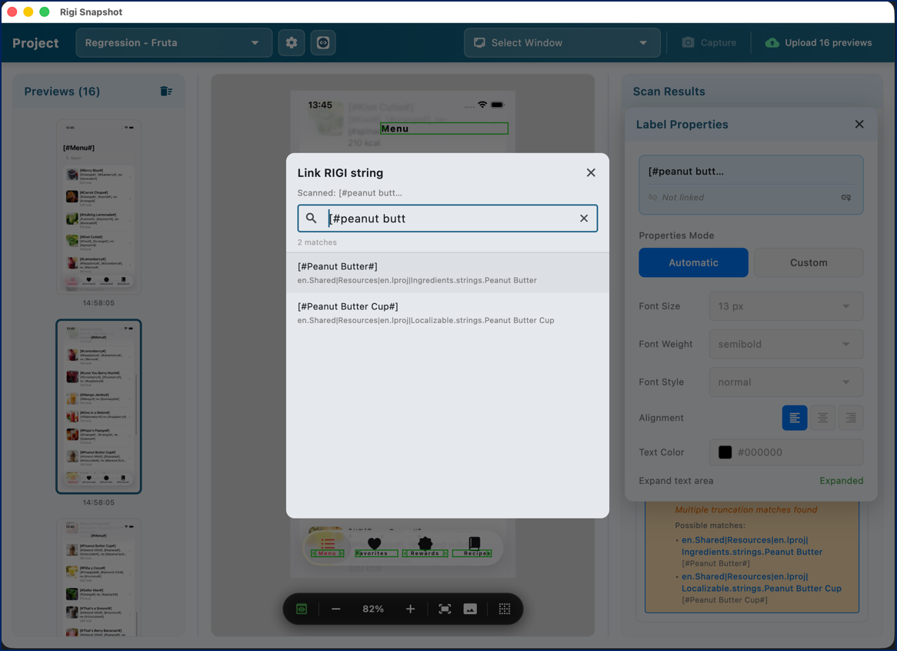Toggle the Expanded text area setting
The image size is (897, 651).
[841, 481]
